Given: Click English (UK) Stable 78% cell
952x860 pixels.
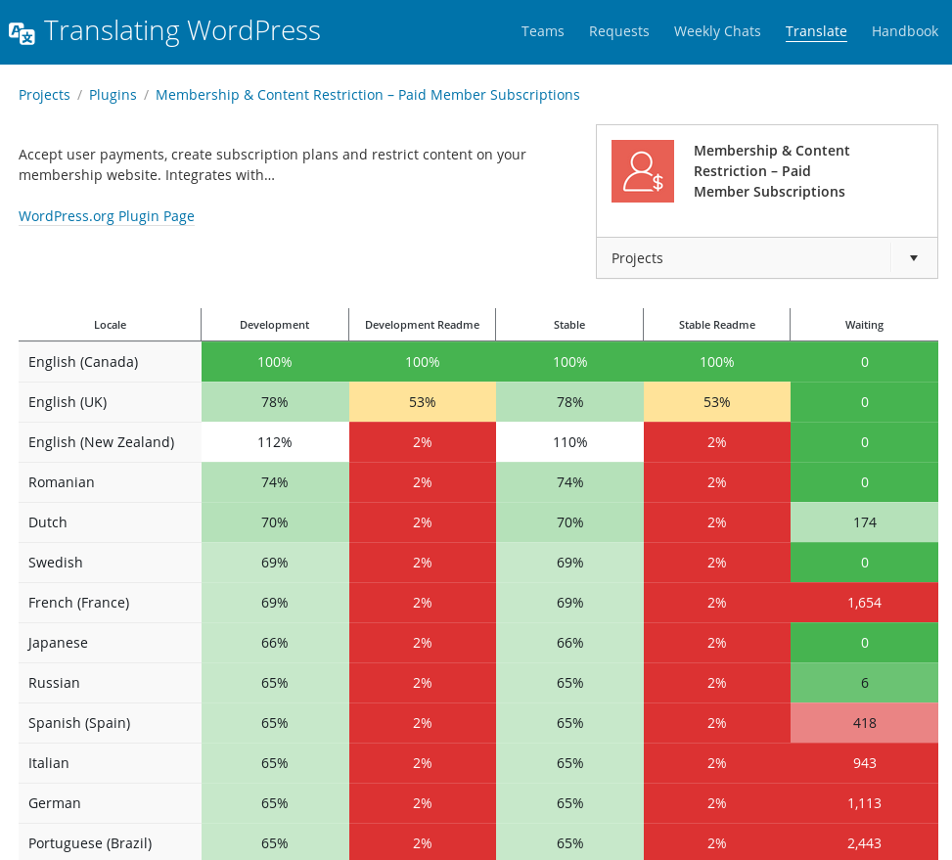Looking at the screenshot, I should pos(570,402).
